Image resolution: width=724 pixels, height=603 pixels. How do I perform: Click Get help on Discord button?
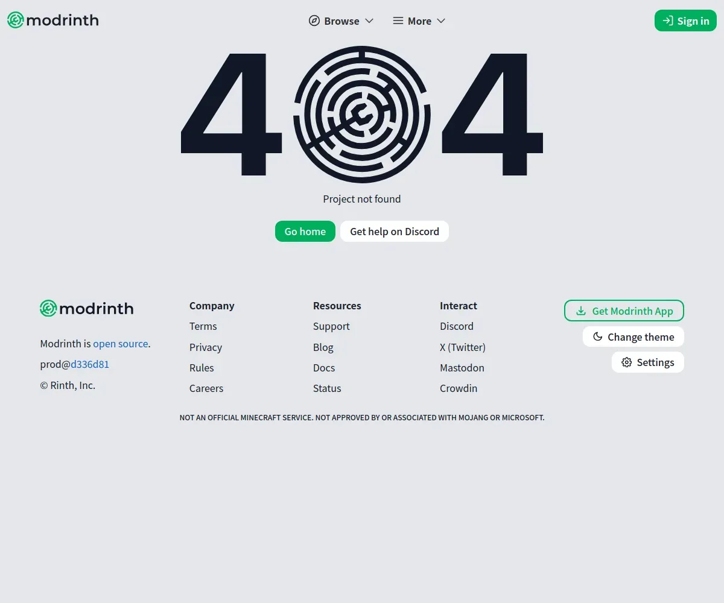395,232
